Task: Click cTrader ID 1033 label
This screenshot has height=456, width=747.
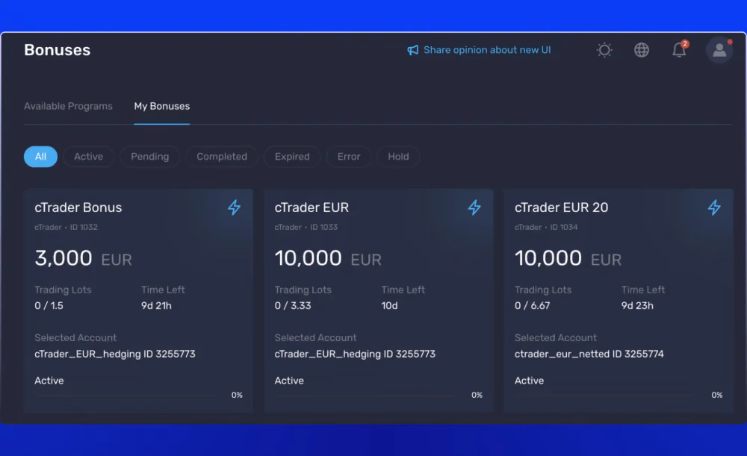Action: coord(306,227)
